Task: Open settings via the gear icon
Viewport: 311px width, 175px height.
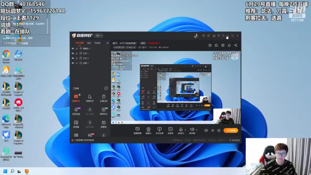Action: tap(219, 130)
